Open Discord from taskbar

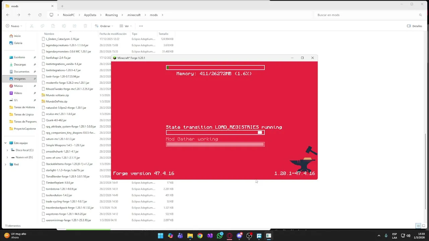[239, 236]
